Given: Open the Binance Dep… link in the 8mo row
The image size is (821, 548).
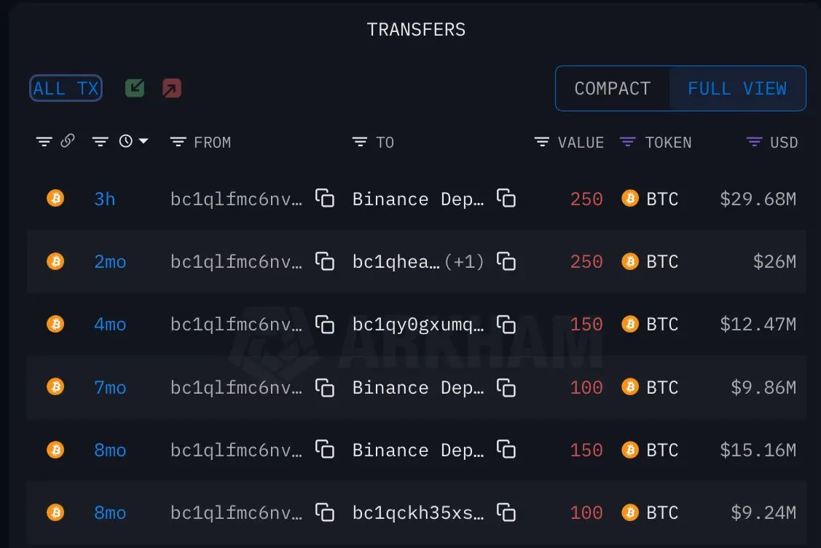Looking at the screenshot, I should click(418, 450).
